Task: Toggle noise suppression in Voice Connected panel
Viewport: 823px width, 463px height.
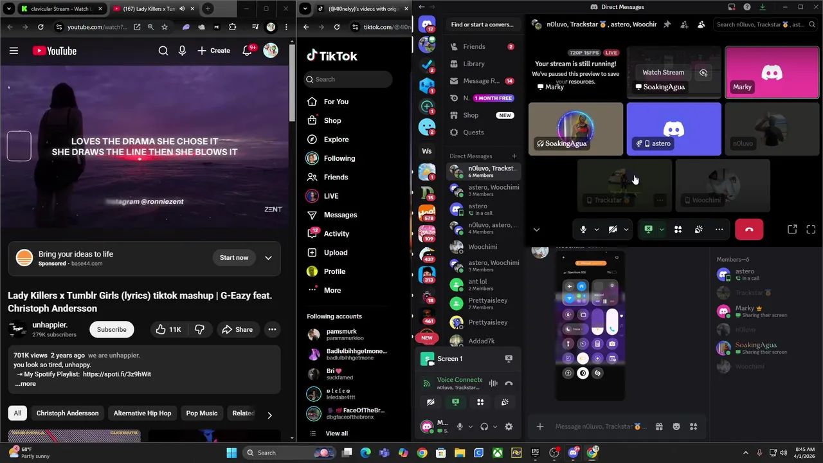Action: [493, 383]
